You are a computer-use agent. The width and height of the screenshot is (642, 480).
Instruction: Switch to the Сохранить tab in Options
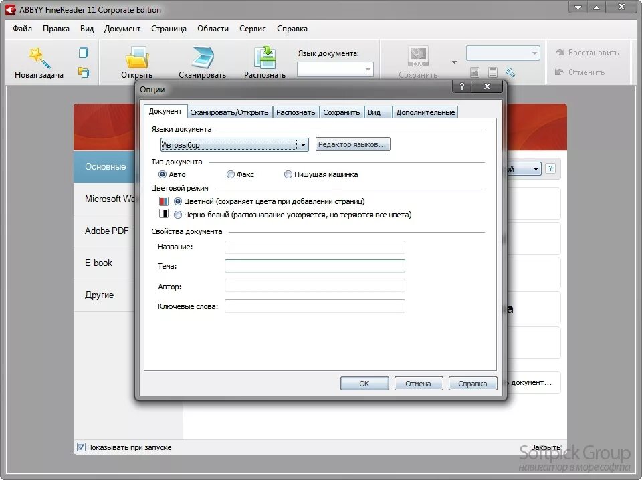[x=342, y=112]
